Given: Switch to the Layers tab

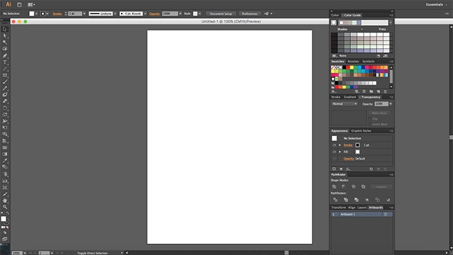Looking at the screenshot, I should click(362, 208).
